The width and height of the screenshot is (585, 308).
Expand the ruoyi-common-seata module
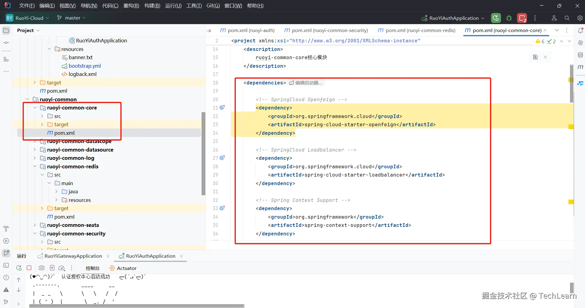[x=35, y=225]
